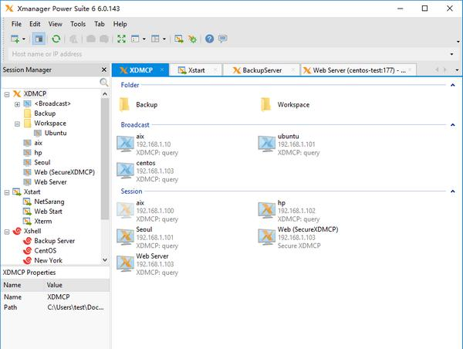
Task: Click the layout arrangement toolbar icon
Action: coord(155,39)
